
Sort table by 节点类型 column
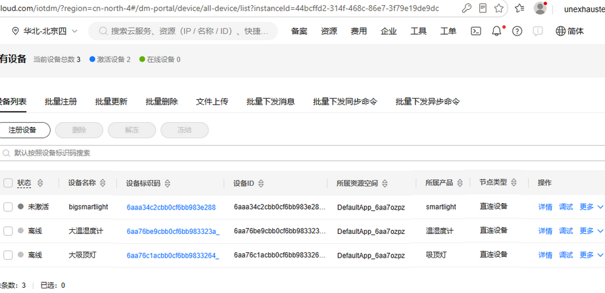[514, 183]
